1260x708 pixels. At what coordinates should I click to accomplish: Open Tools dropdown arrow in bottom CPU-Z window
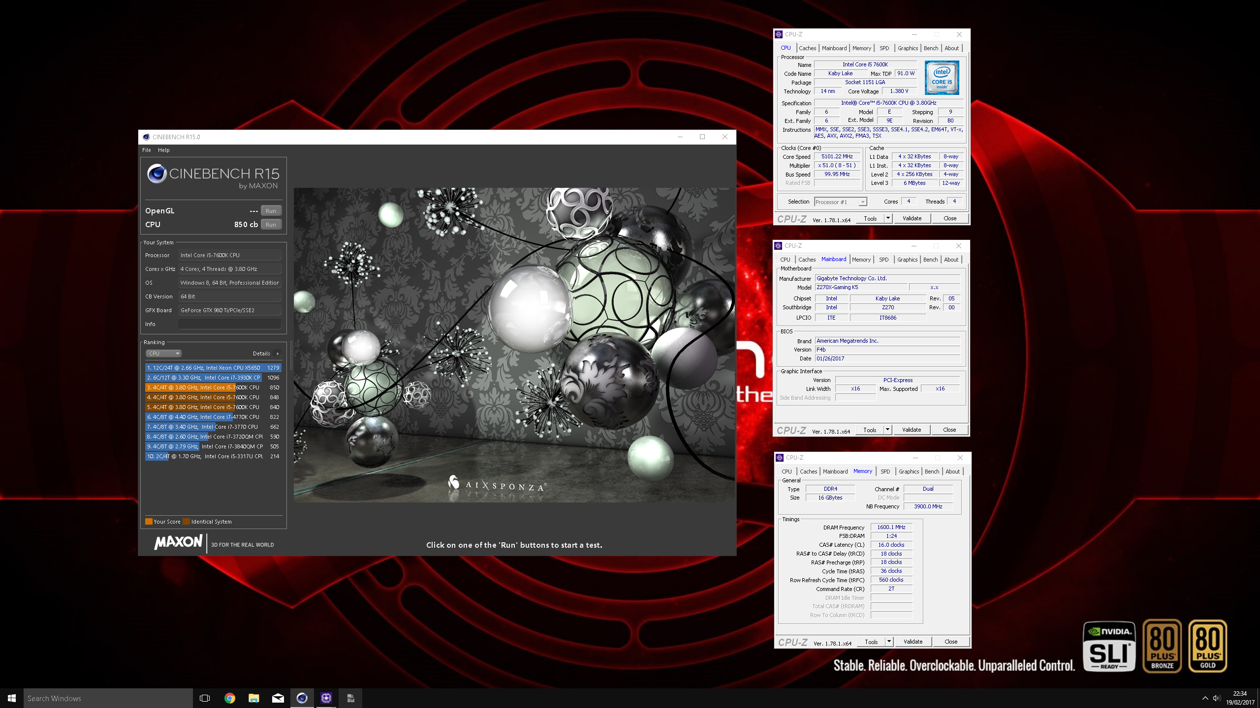[889, 642]
